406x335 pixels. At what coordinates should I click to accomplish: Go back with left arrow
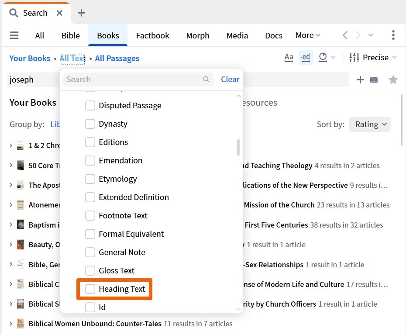click(x=345, y=35)
